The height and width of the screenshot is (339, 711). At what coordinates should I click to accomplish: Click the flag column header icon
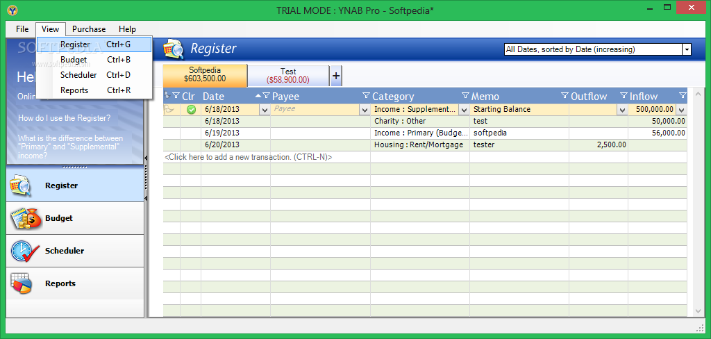coord(167,95)
